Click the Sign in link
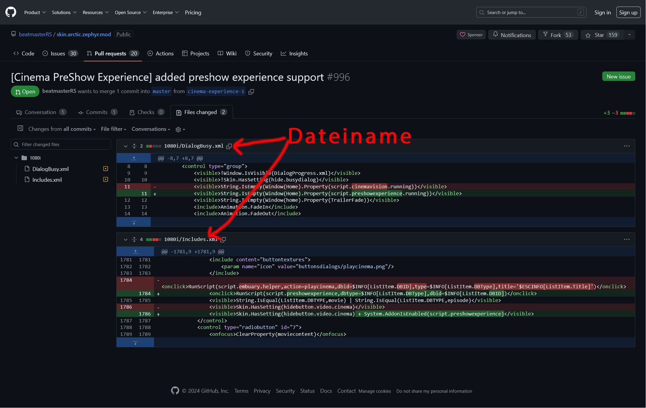The height and width of the screenshot is (408, 646). coord(603,13)
